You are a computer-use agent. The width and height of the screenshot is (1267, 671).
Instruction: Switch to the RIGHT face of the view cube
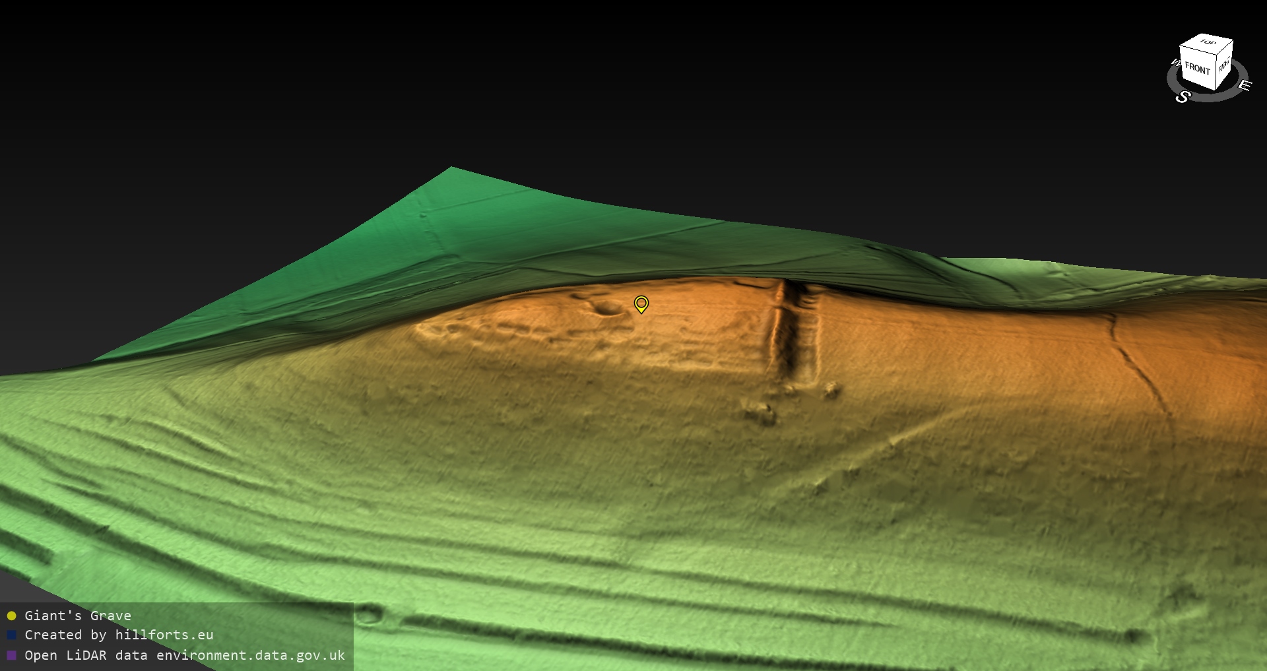point(1224,65)
